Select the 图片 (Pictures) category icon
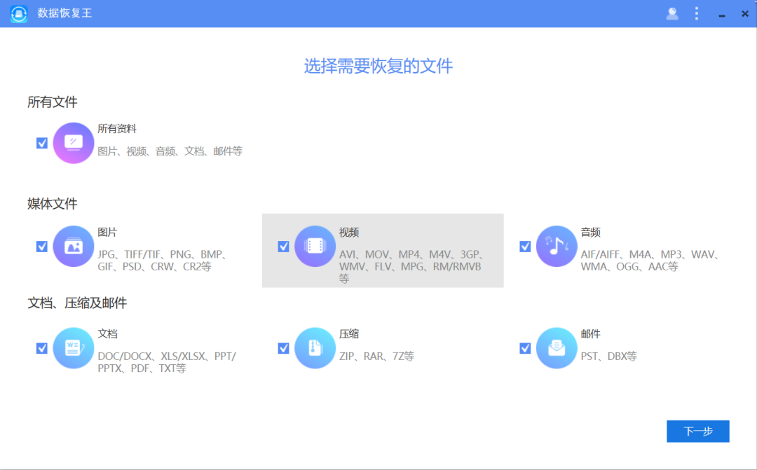 [x=74, y=247]
